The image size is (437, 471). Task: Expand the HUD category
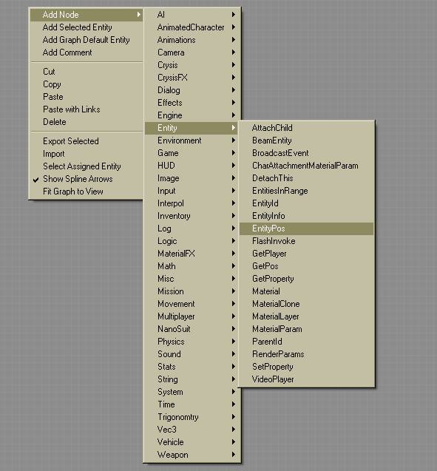(x=192, y=166)
